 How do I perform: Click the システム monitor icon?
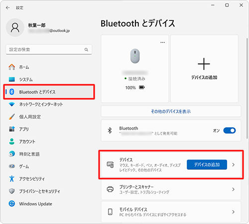(x=12, y=79)
